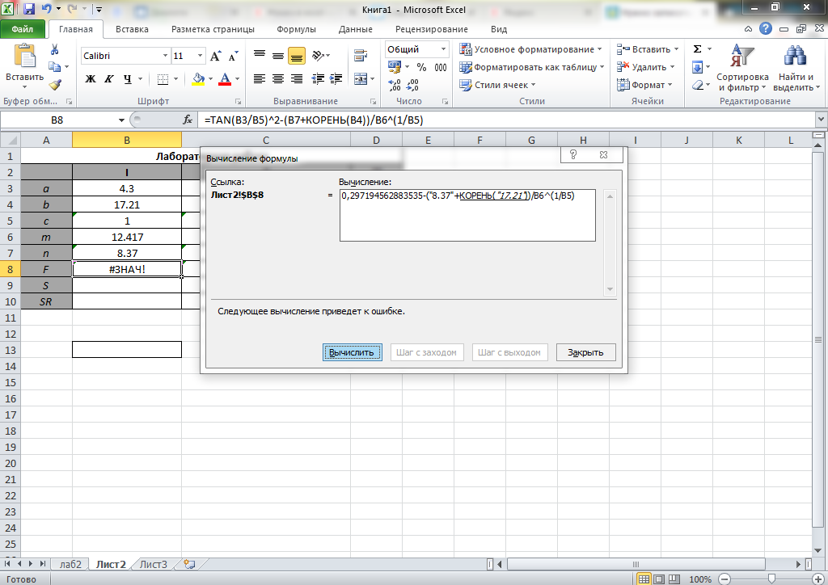Toggle bold Ж formatting

91,79
